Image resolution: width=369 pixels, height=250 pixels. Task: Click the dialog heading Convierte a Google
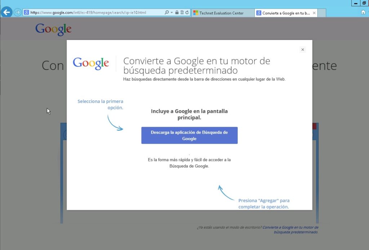[197, 66]
